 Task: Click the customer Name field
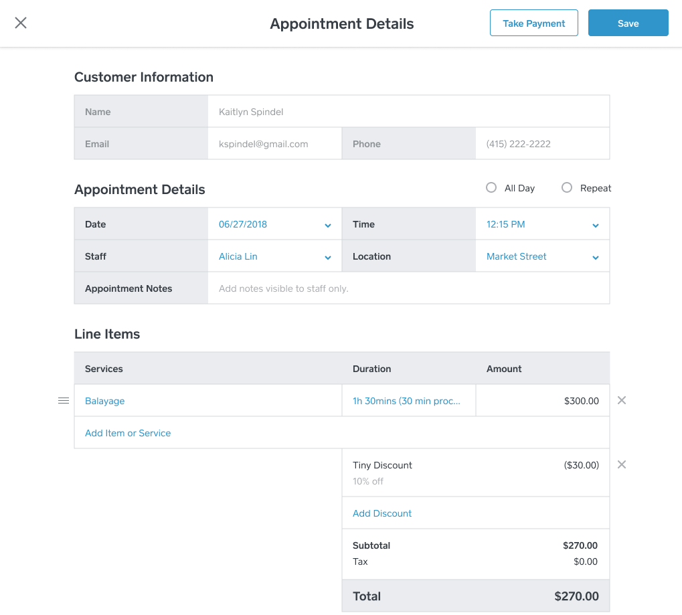408,112
